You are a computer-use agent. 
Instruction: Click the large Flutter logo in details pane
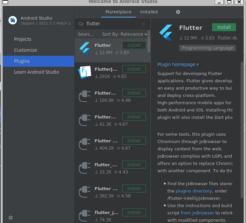166,33
